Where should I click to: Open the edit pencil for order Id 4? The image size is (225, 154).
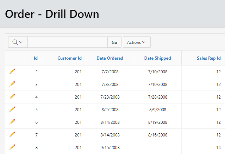tap(12, 96)
